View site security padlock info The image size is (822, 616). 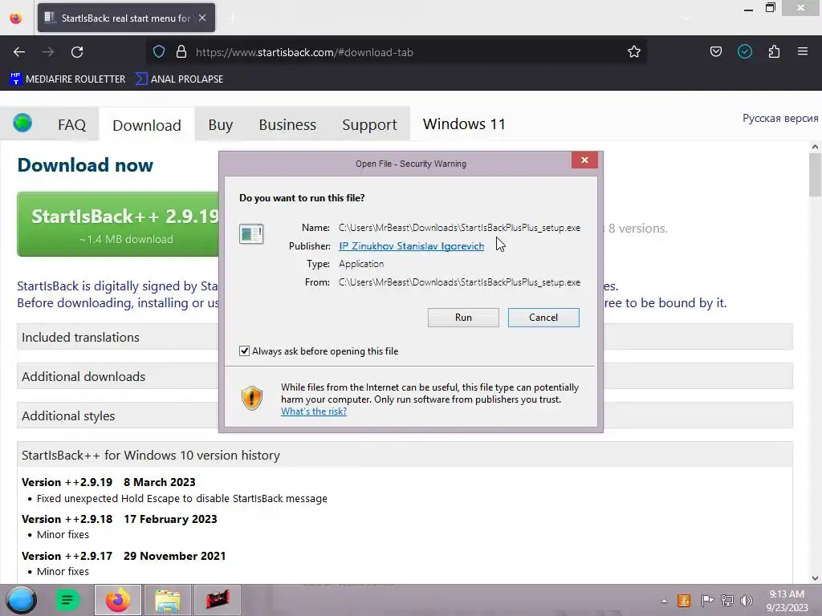point(181,52)
